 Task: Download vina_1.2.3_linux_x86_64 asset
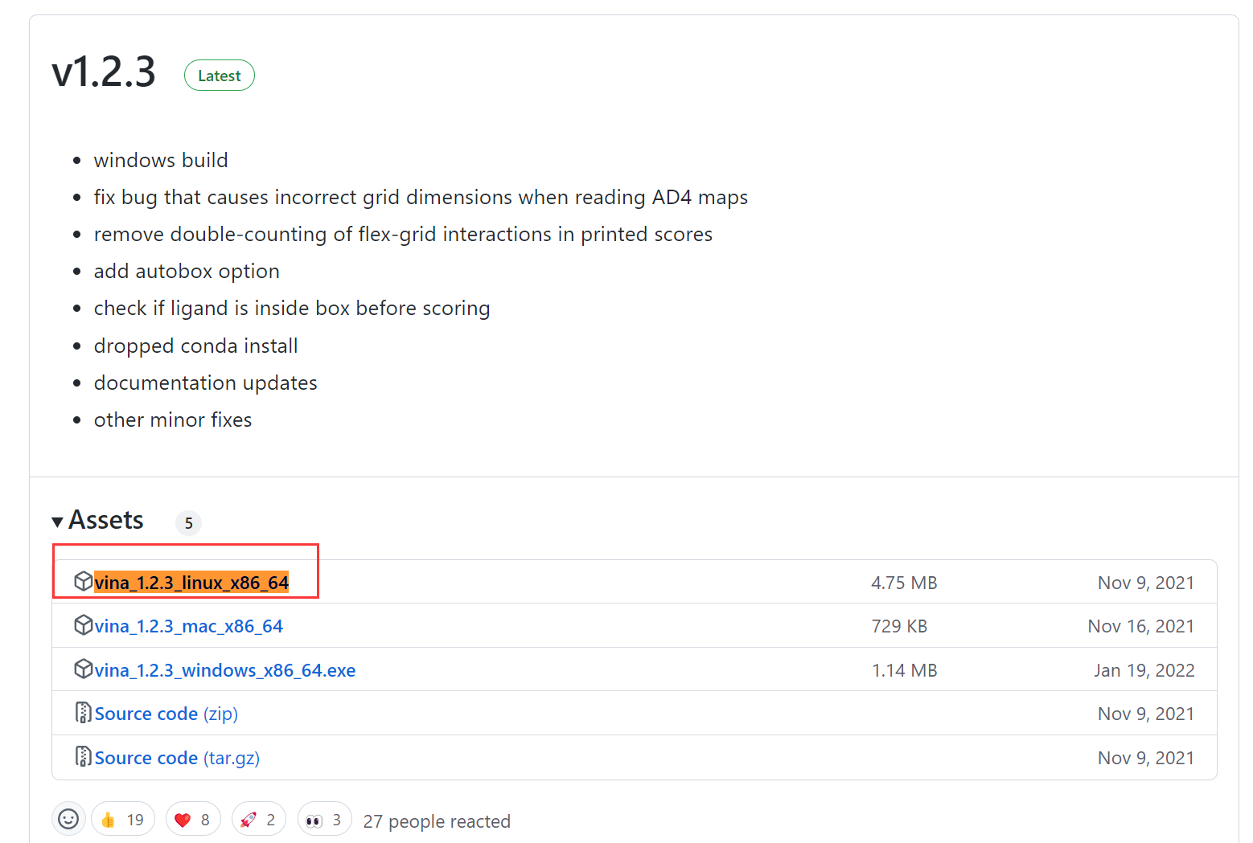(191, 583)
